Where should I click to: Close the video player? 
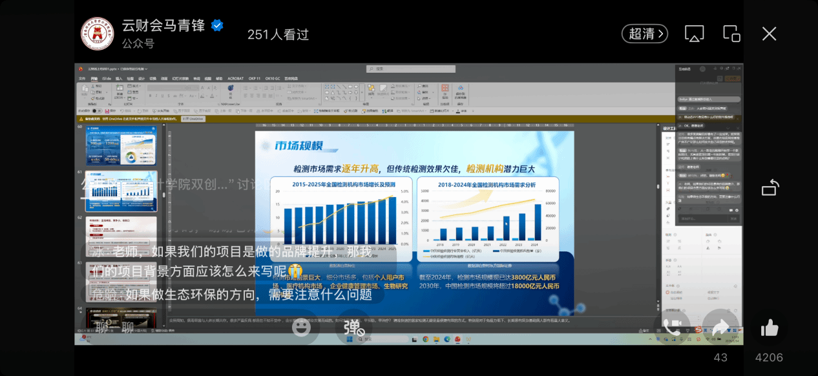tap(769, 34)
